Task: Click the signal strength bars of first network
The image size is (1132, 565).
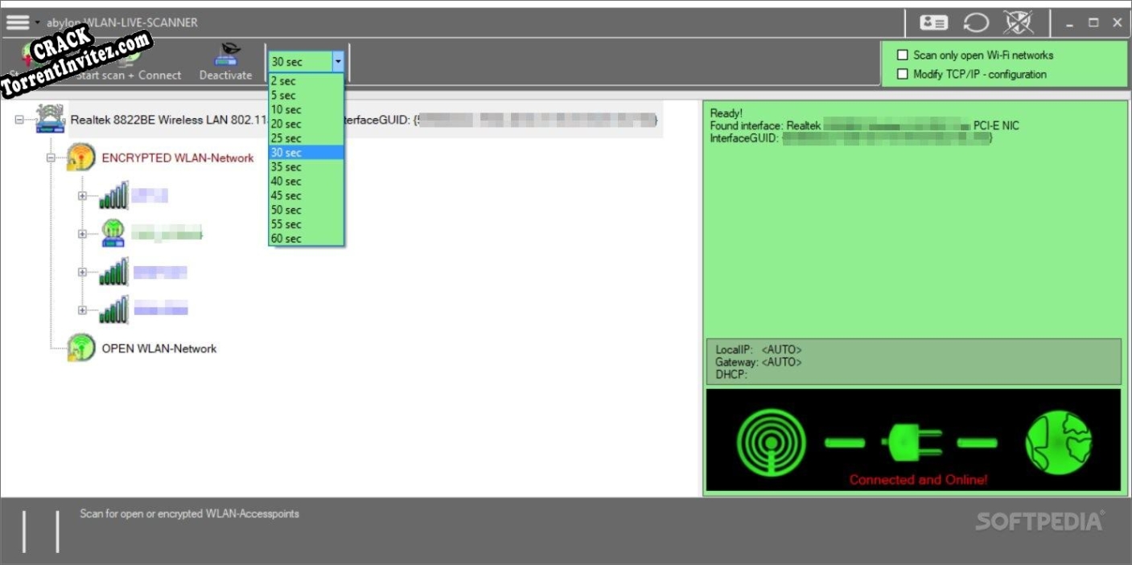Action: tap(114, 195)
